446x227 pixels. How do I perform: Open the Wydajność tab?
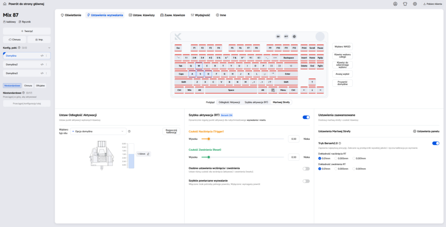[x=200, y=15]
